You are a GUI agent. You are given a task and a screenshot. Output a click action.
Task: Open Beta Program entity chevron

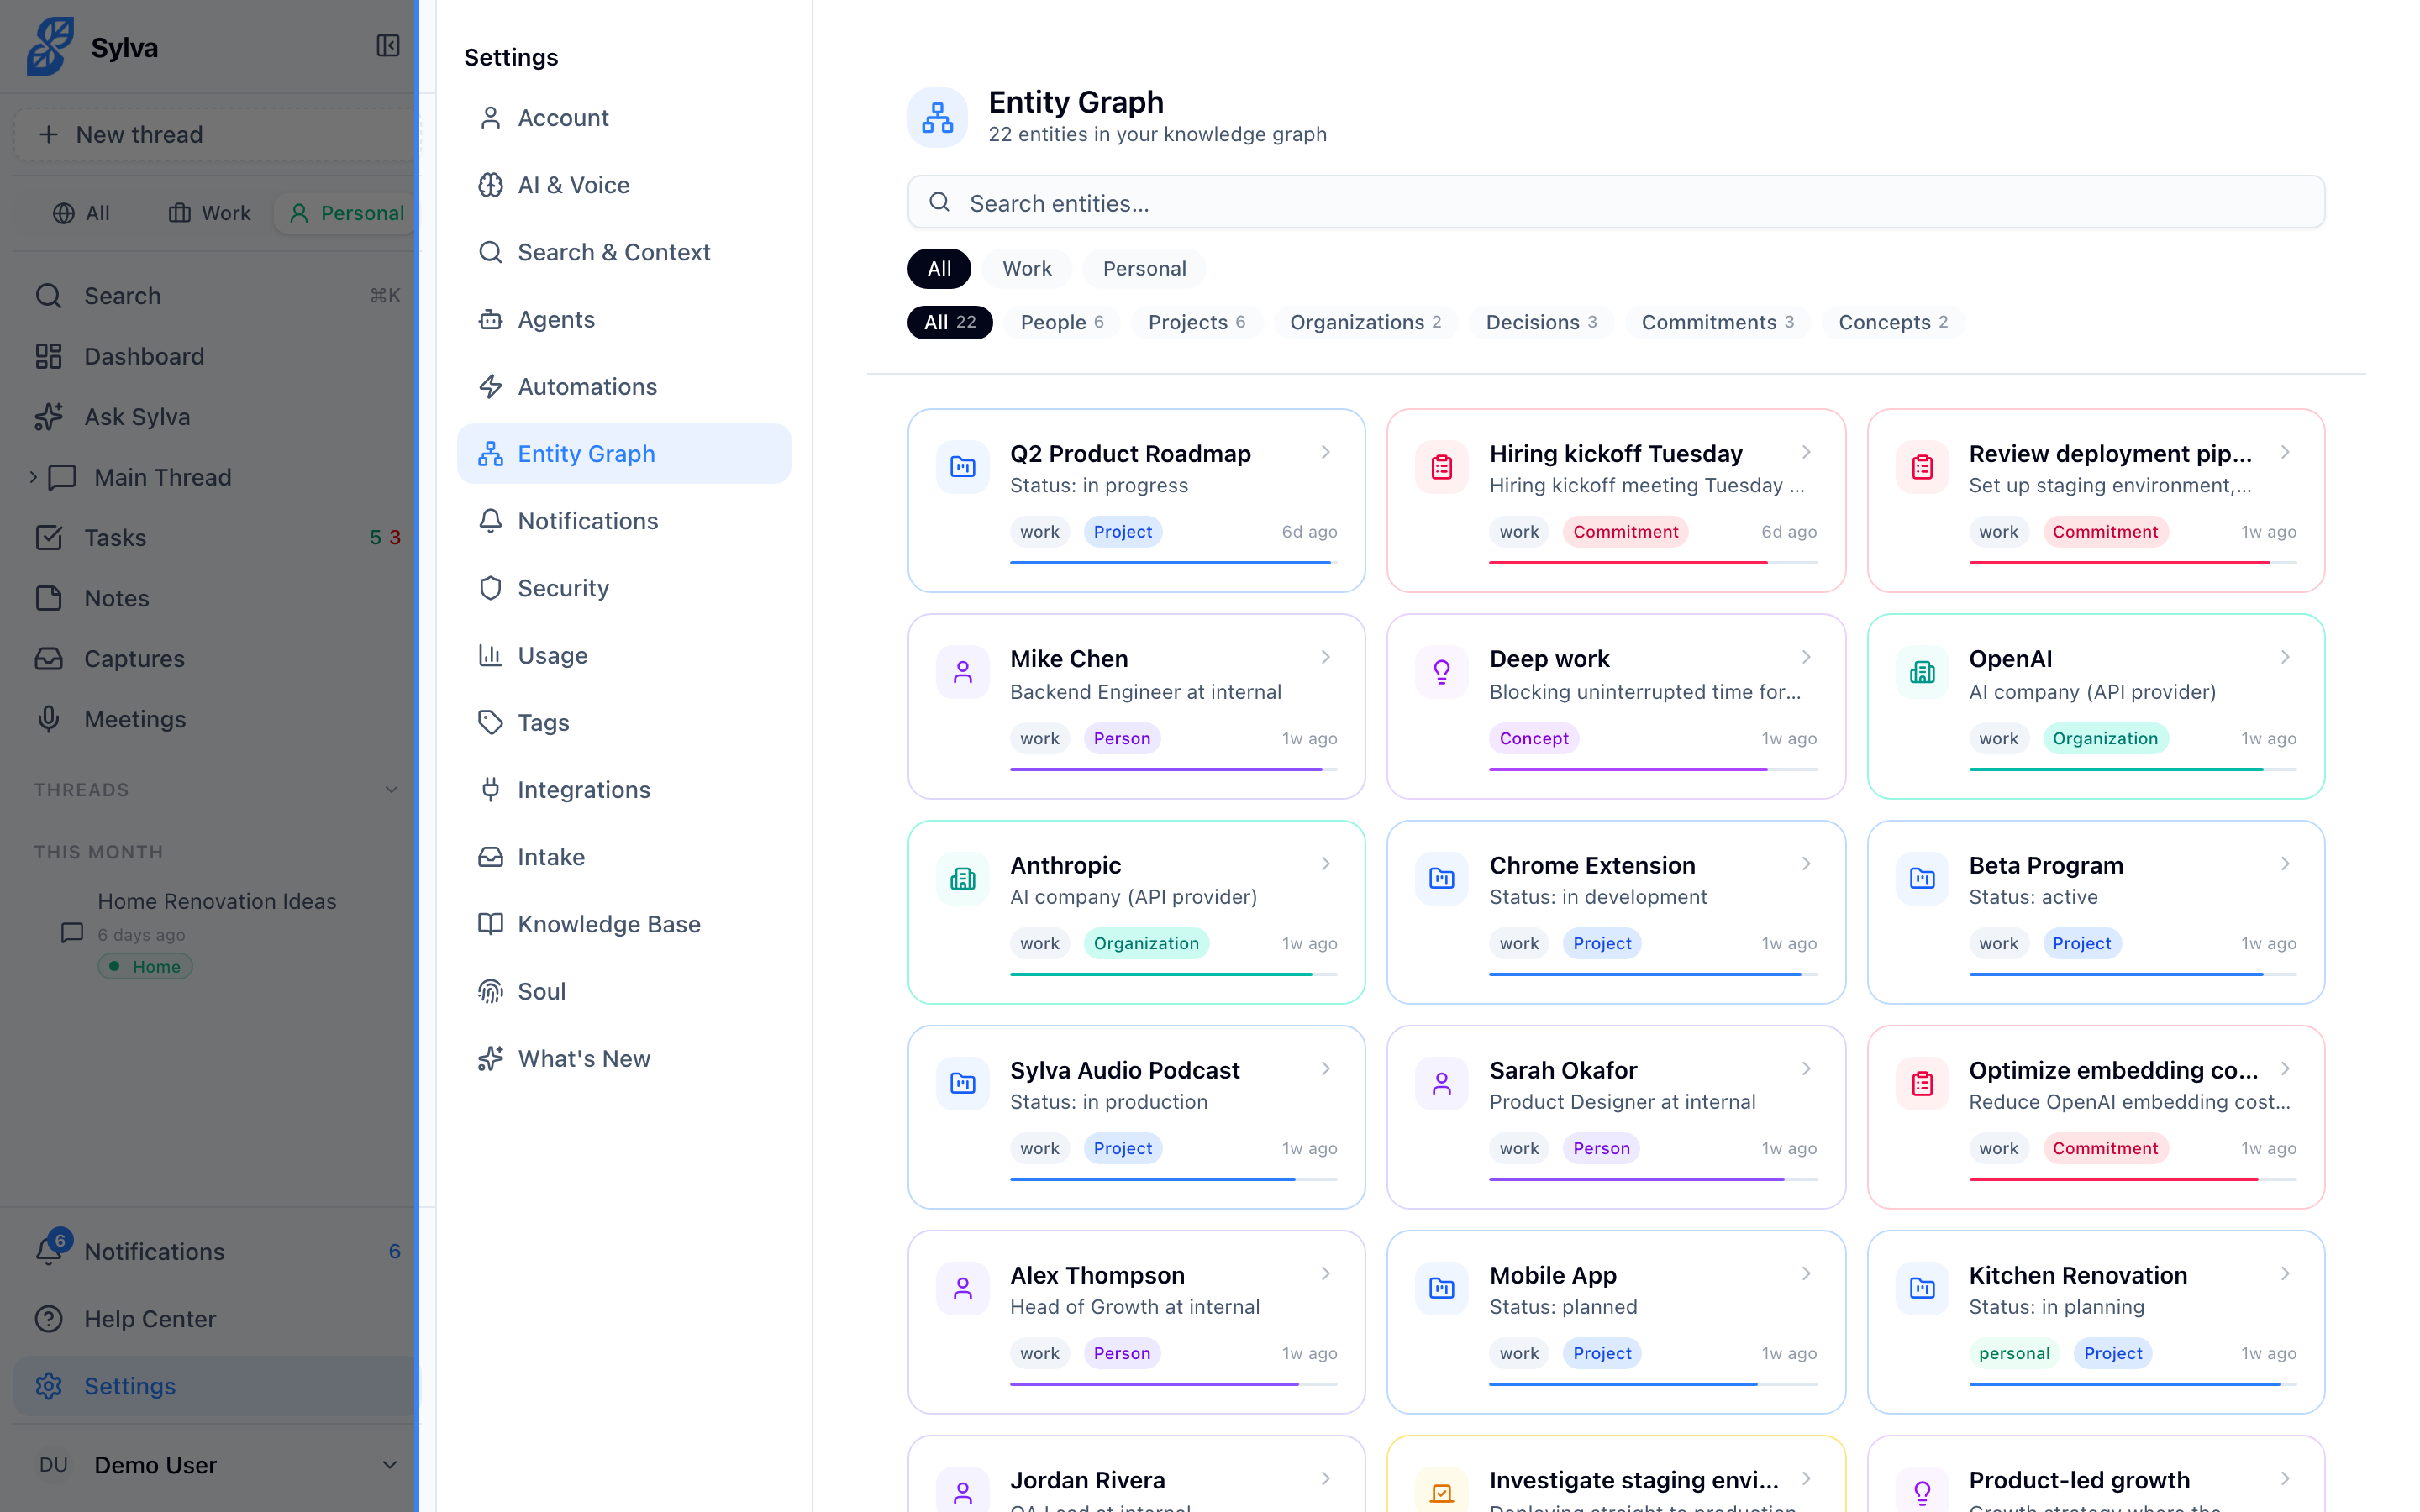(x=2284, y=864)
